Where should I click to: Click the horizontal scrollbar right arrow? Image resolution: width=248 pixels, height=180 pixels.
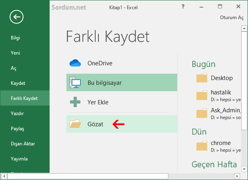[237, 176]
